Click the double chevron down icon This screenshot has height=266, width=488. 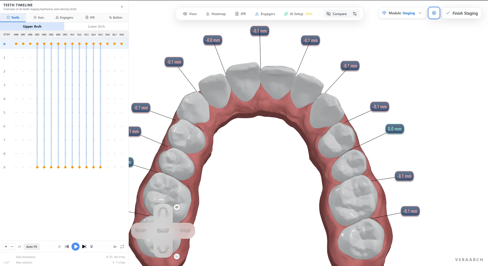tap(91, 246)
